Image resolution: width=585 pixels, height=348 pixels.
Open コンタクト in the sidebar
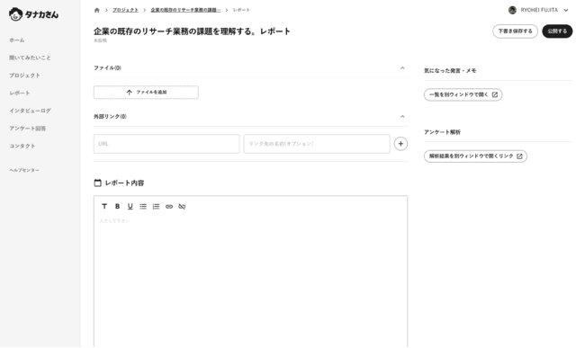coord(22,146)
